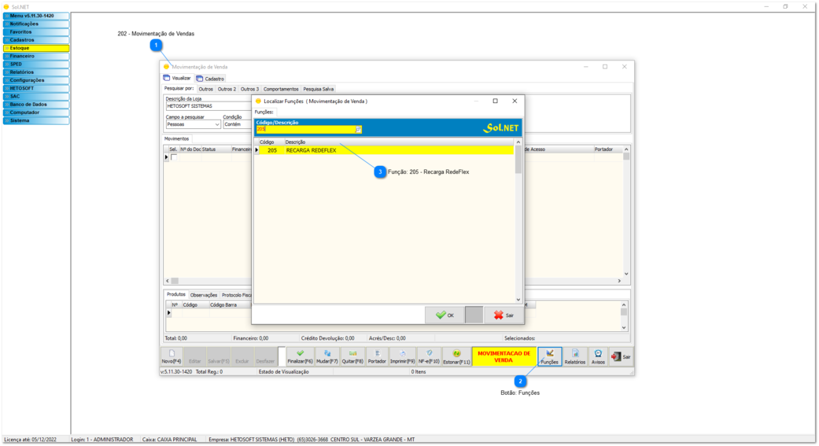Open the Sistema sidebar menu
Screen dimensions: 819x446
[36, 120]
